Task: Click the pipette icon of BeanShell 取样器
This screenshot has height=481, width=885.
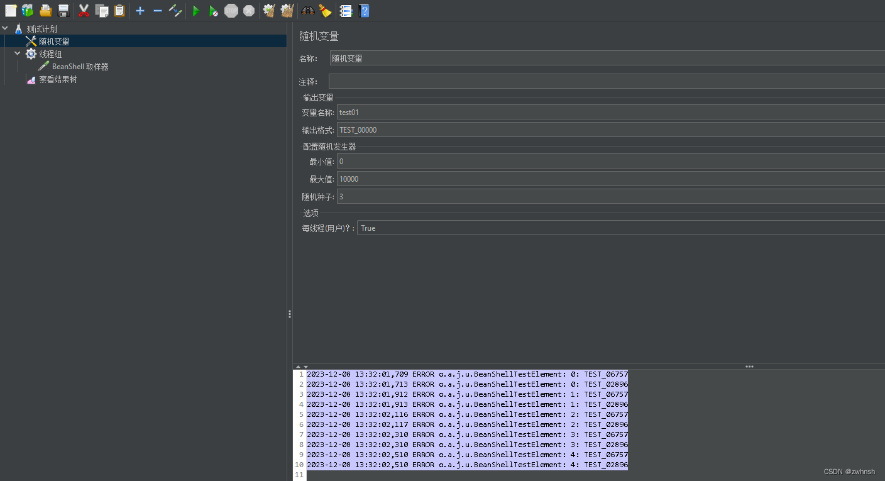Action: point(43,67)
